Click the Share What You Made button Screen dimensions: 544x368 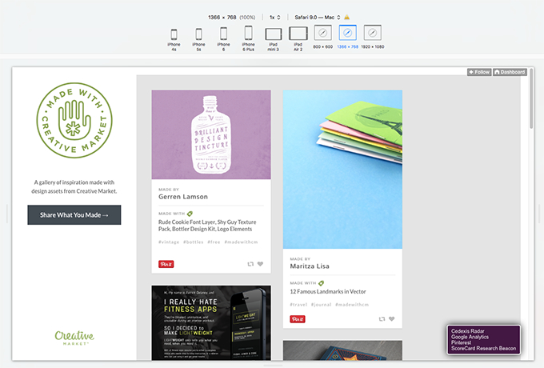[x=74, y=214]
